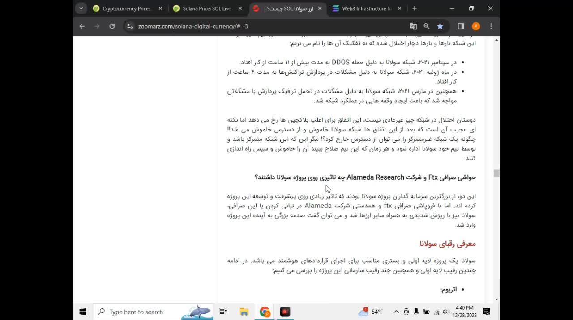Image resolution: width=573 pixels, height=320 pixels.
Task: Open the Chrome tab search dropdown
Action: (81, 8)
